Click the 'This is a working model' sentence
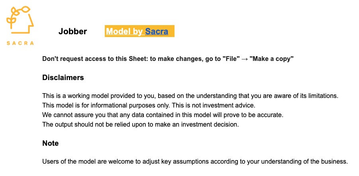 pyautogui.click(x=190, y=96)
